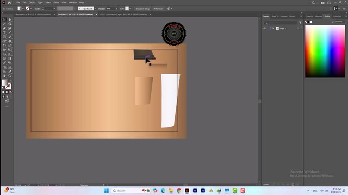Screen dimensions: 348x195
Task: Click the hex color value field
Action: coord(339,22)
